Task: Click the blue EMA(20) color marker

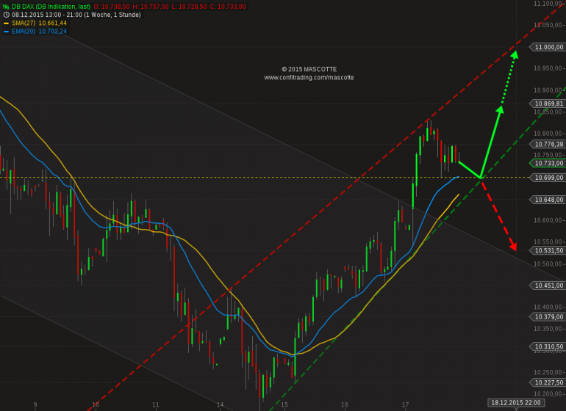Action: 6,32
